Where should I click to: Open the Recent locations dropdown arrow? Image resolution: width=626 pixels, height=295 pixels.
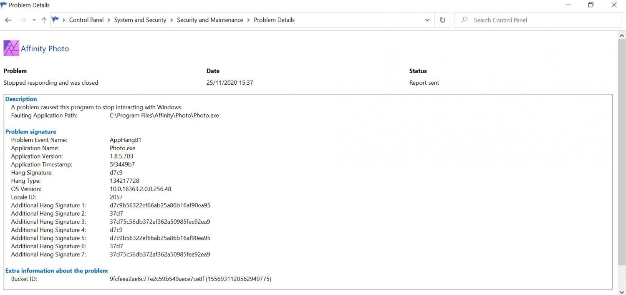(x=34, y=20)
